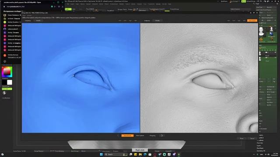
Task: Click the Done button in the ZWrap dialog
Action: pyautogui.click(x=241, y=139)
